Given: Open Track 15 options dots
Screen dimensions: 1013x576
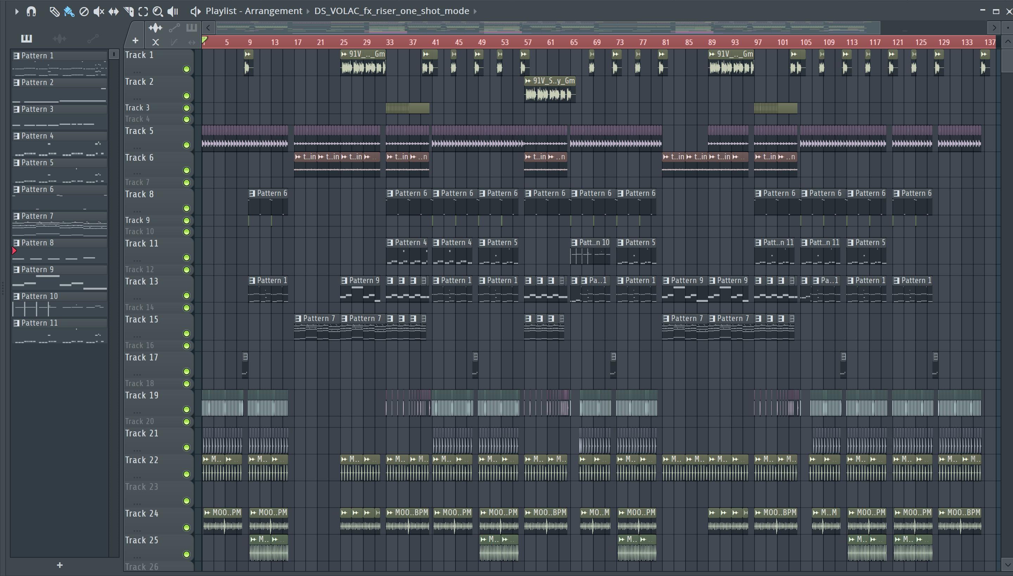Looking at the screenshot, I should (137, 336).
